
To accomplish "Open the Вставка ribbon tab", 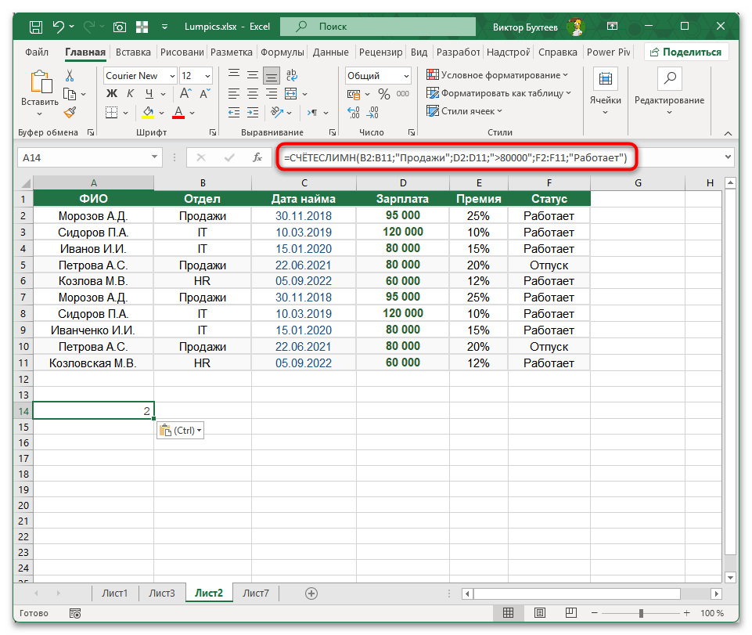I will 133,52.
